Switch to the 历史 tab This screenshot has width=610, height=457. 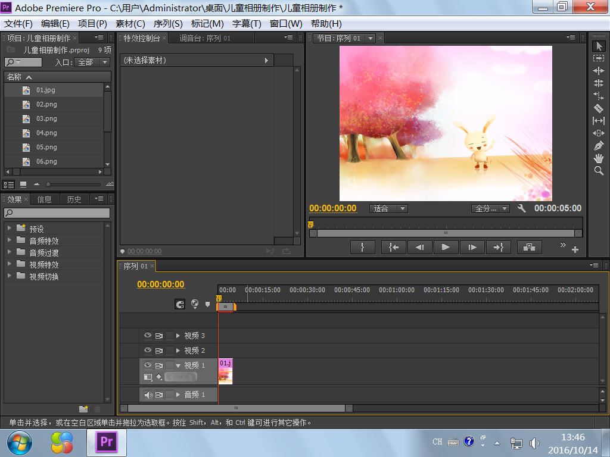click(x=74, y=199)
